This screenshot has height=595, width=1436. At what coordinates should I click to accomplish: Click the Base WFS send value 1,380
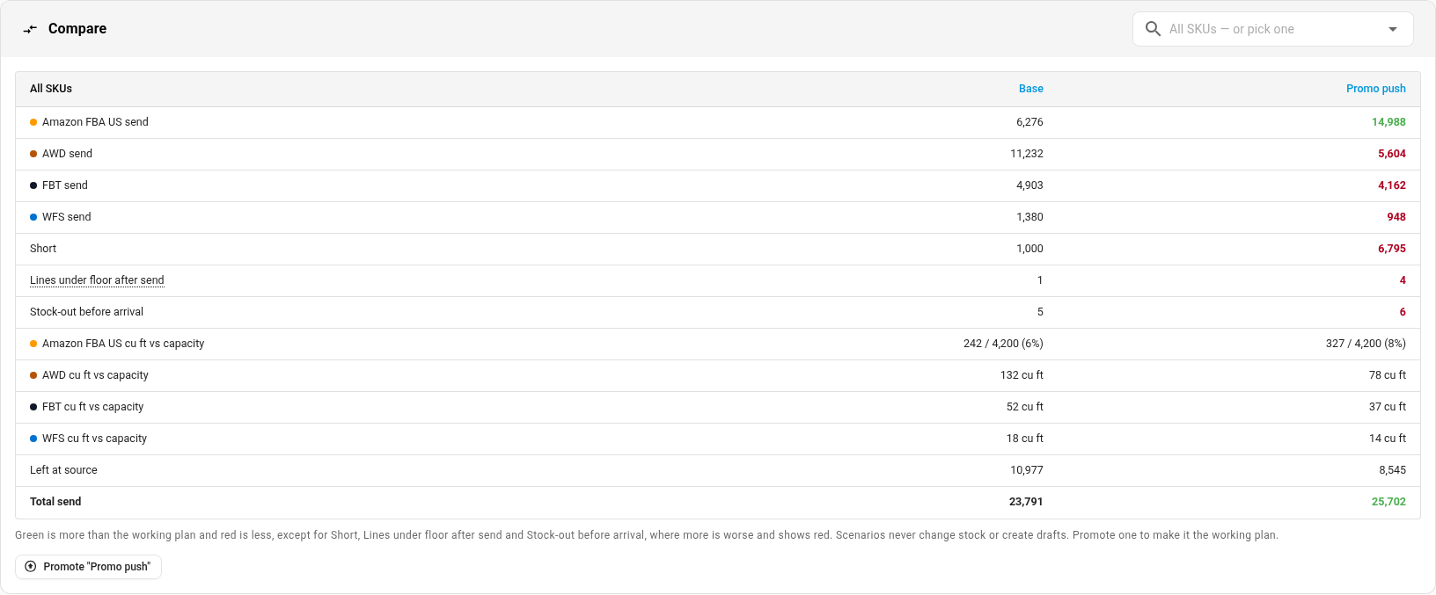(x=1029, y=217)
